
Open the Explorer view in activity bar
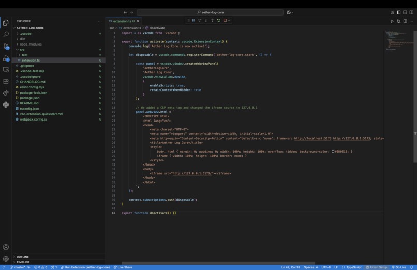point(6,23)
